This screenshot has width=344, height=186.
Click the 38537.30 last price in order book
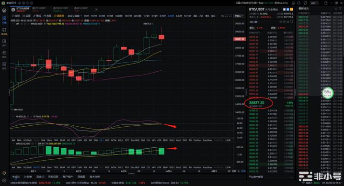(x=257, y=103)
